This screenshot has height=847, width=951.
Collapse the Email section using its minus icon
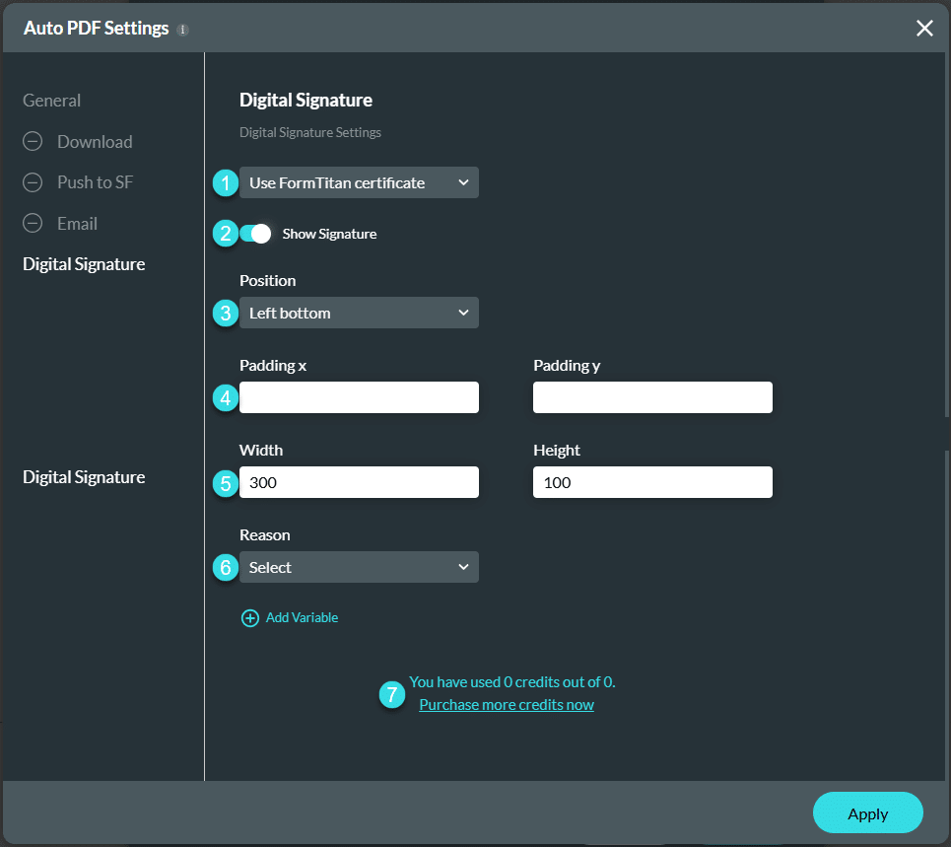coord(33,223)
